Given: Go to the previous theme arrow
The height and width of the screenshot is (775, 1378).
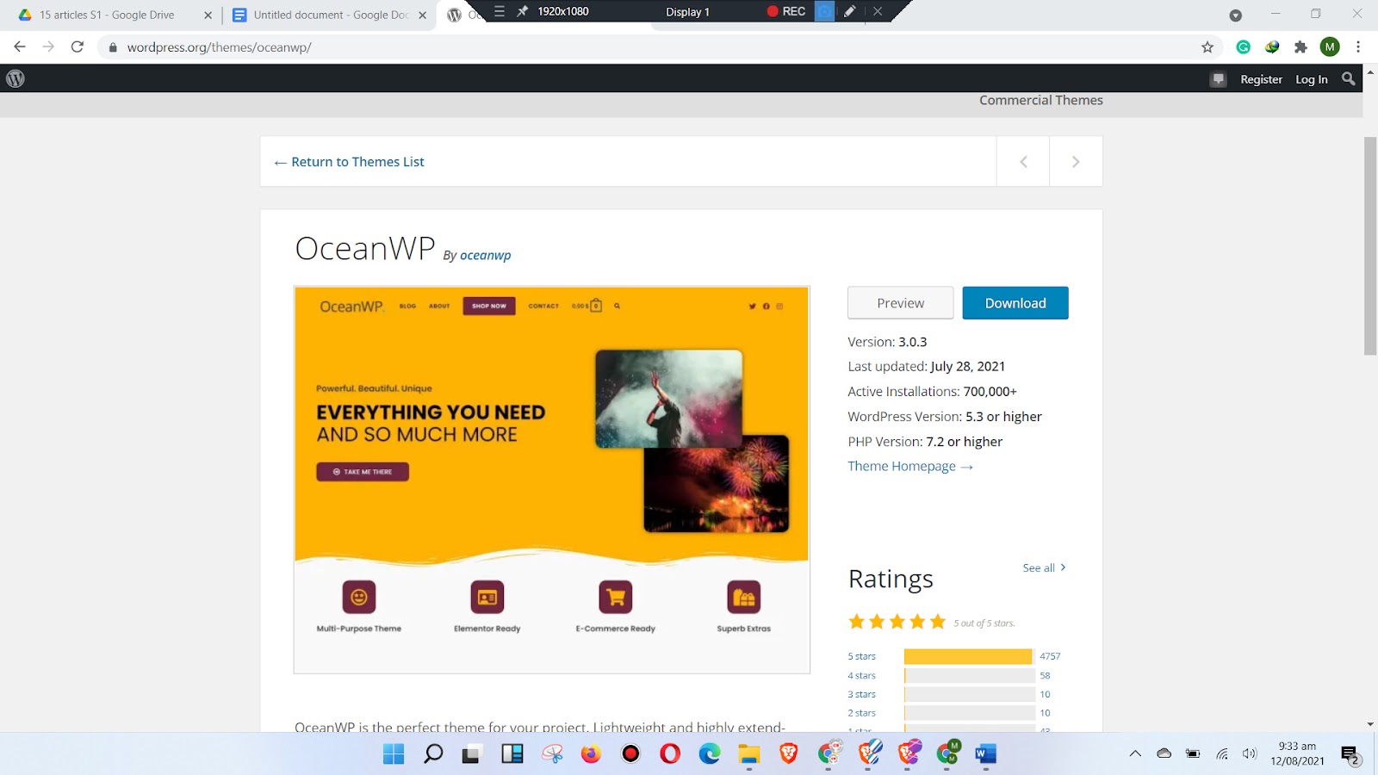Looking at the screenshot, I should click(1023, 161).
